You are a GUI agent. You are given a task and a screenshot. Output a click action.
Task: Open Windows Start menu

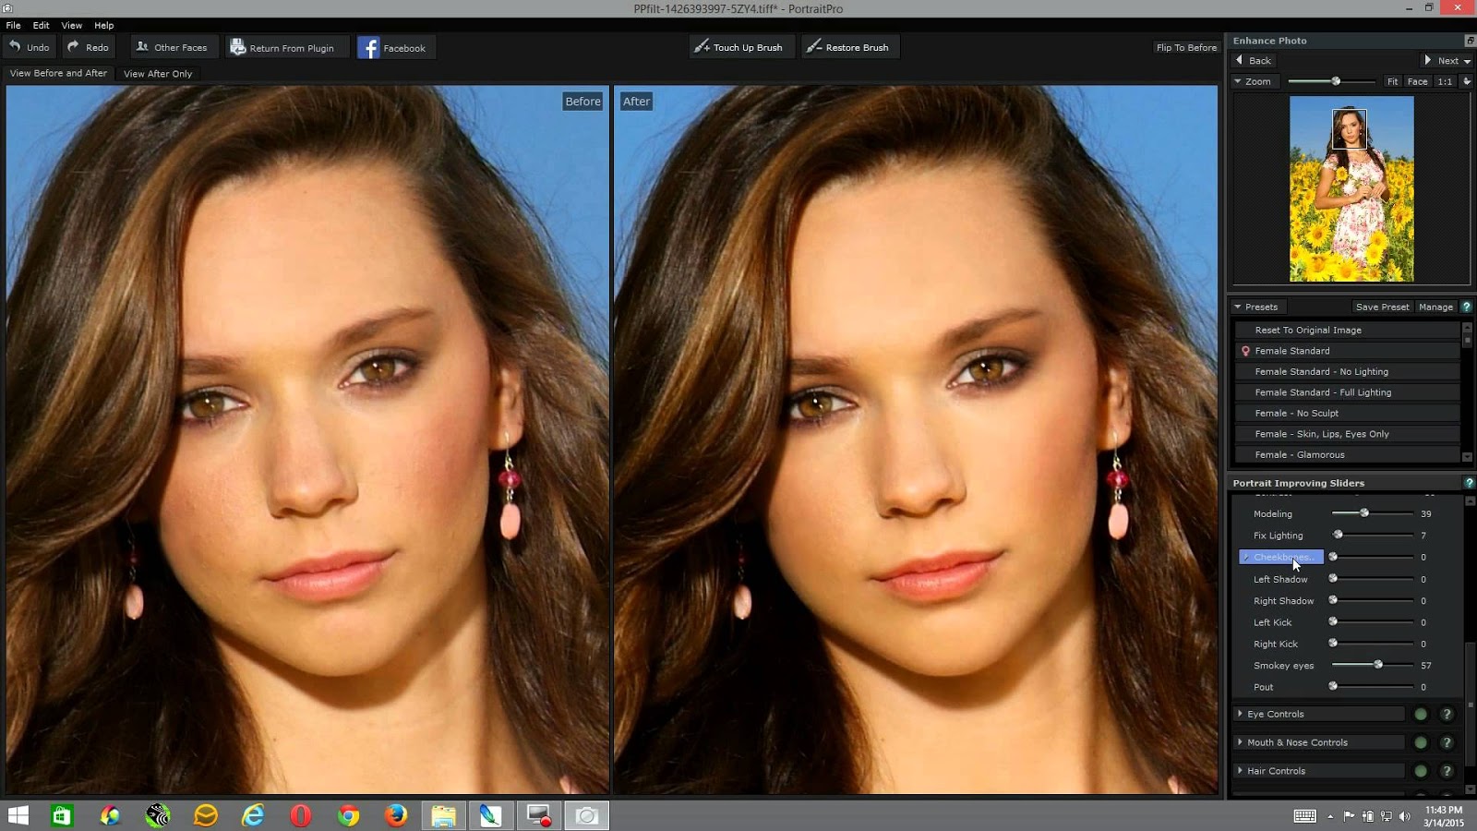tap(18, 815)
